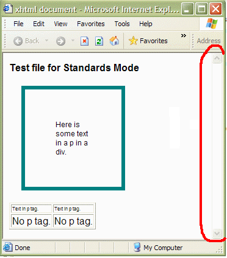Click the Windows flag logo
Viewport: 227px width, 258px height.
coord(212,24)
